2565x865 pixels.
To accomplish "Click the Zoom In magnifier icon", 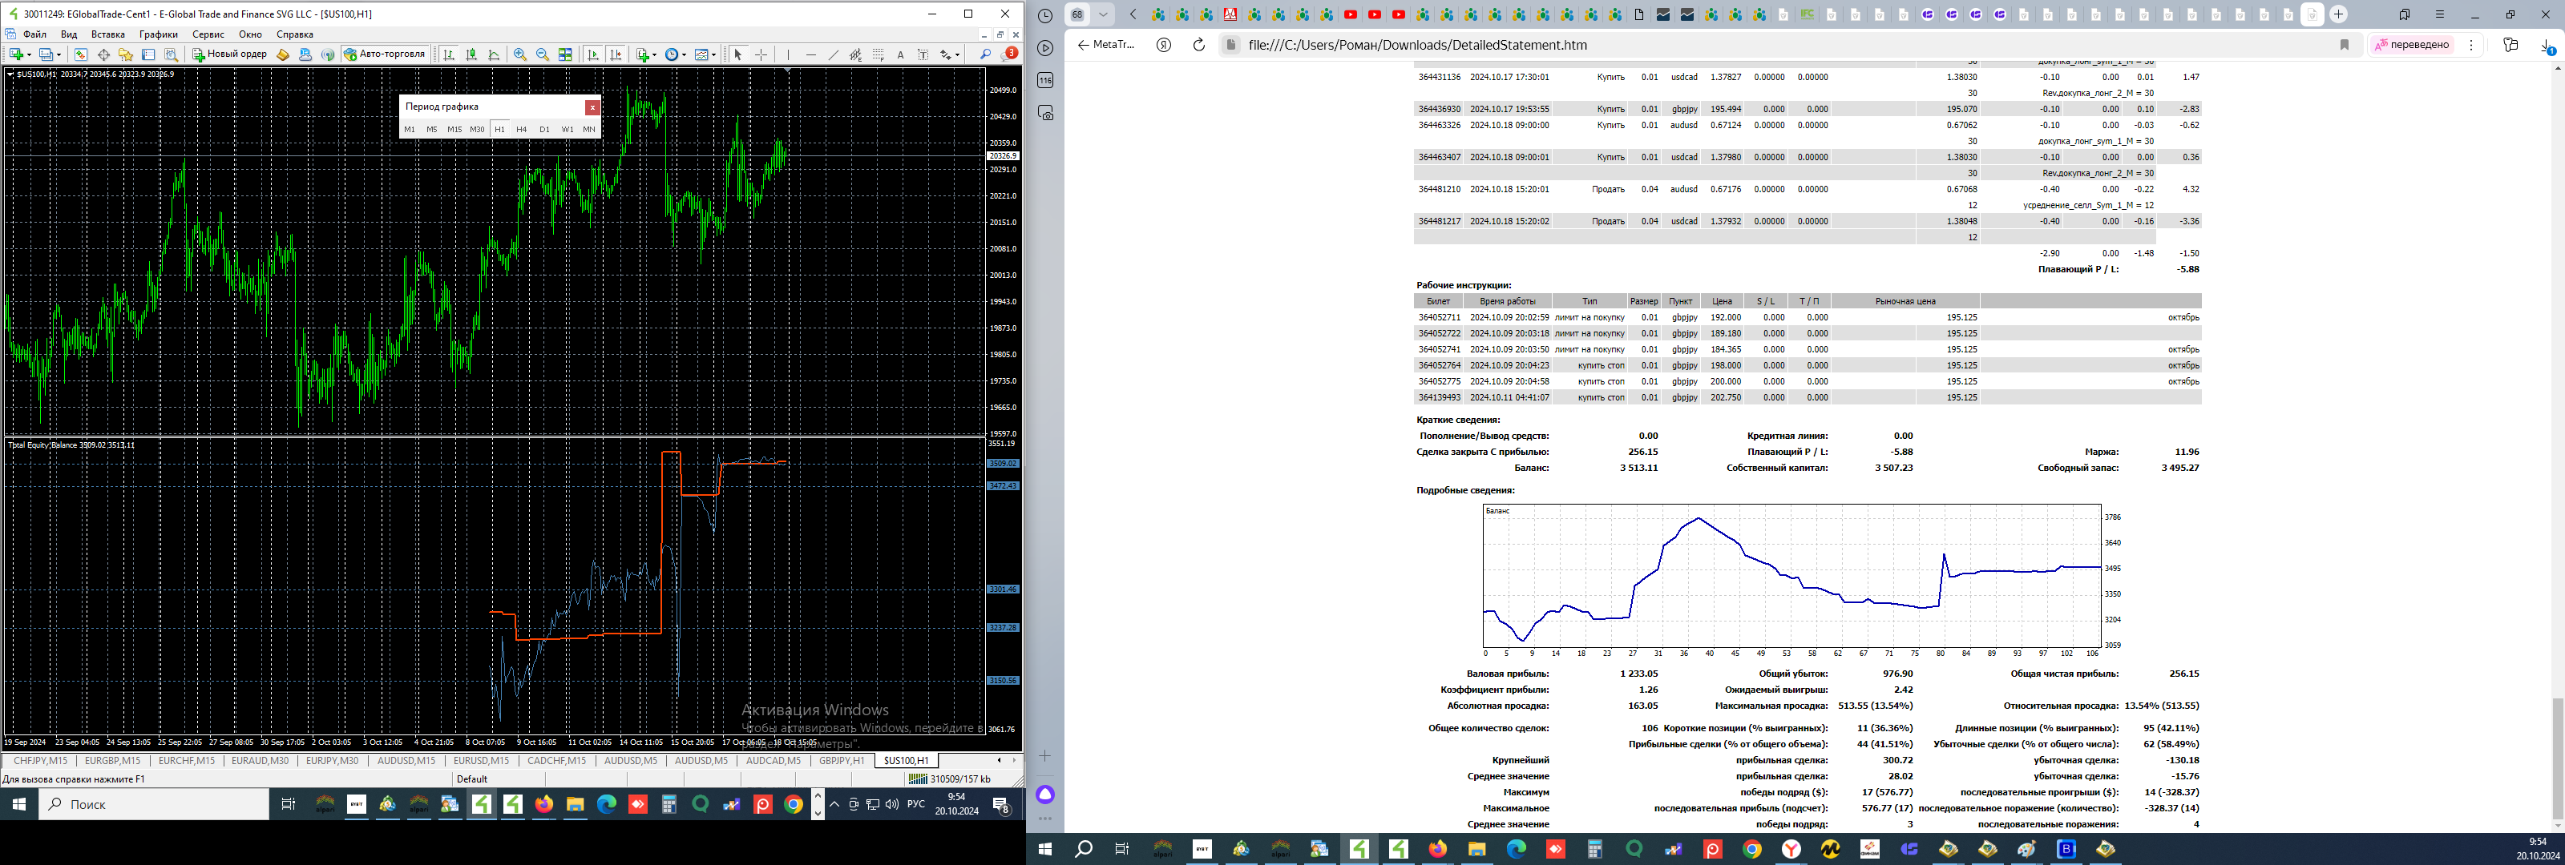I will click(x=519, y=54).
